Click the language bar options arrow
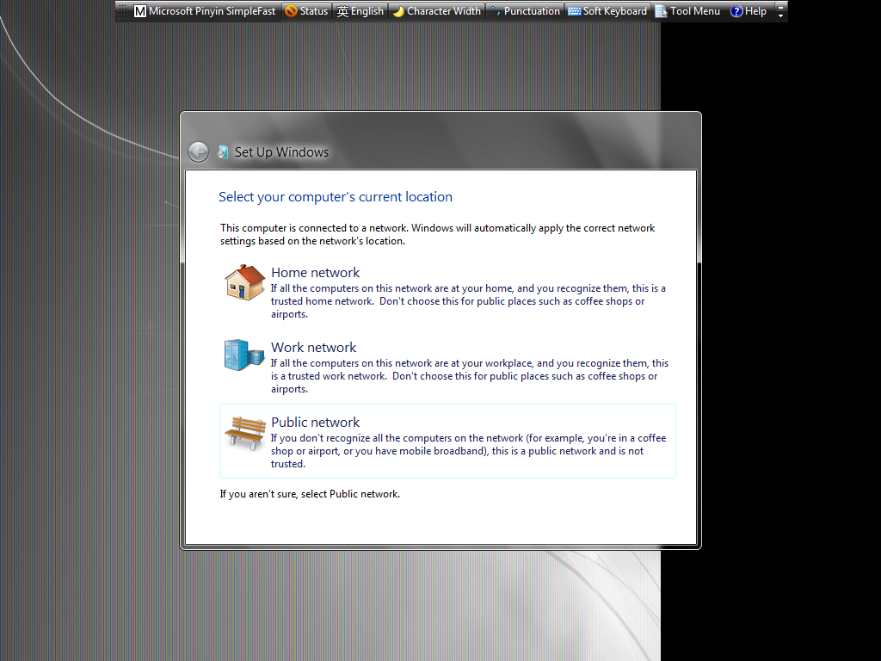The height and width of the screenshot is (661, 881). (x=780, y=15)
